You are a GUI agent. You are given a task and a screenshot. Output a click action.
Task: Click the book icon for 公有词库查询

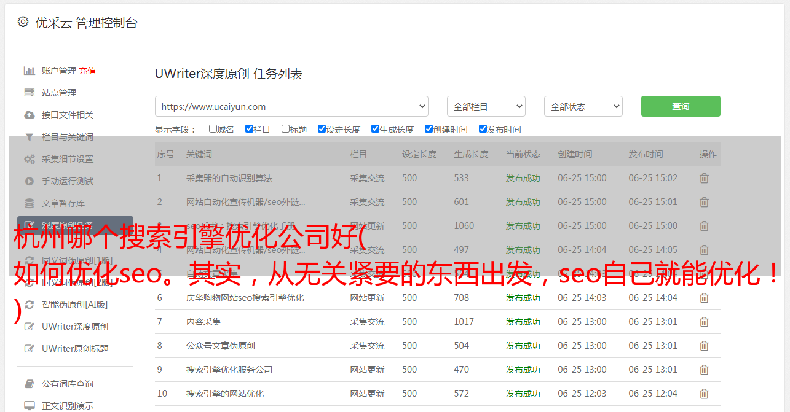(29, 384)
